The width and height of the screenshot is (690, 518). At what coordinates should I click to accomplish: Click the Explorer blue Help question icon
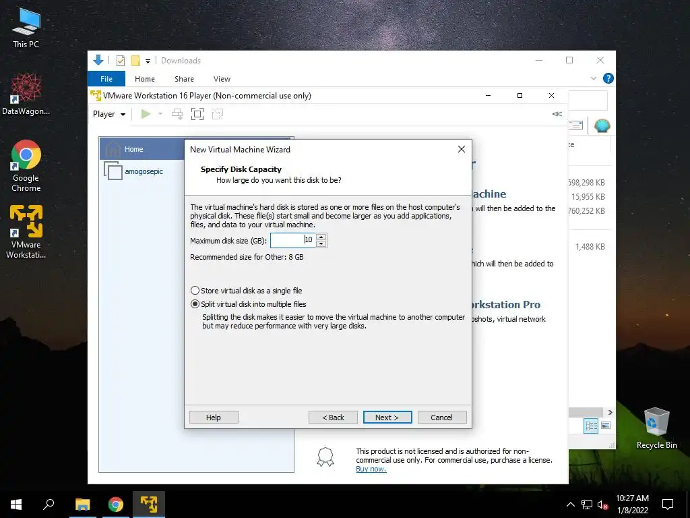(608, 78)
